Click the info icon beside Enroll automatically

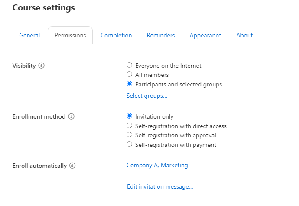(x=73, y=166)
